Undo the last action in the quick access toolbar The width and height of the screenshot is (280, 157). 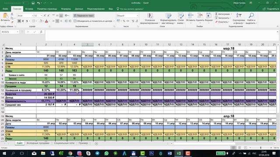point(38,3)
